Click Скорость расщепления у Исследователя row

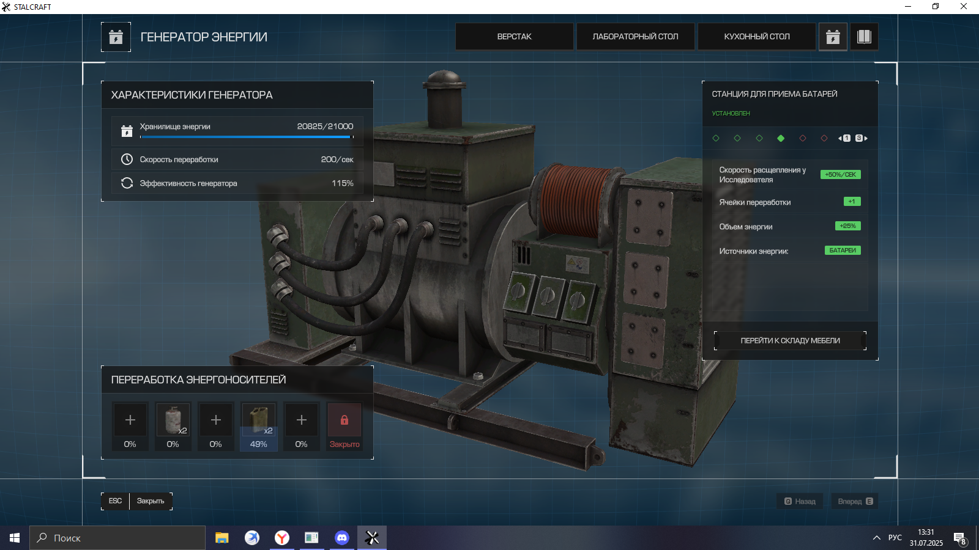pyautogui.click(x=790, y=175)
